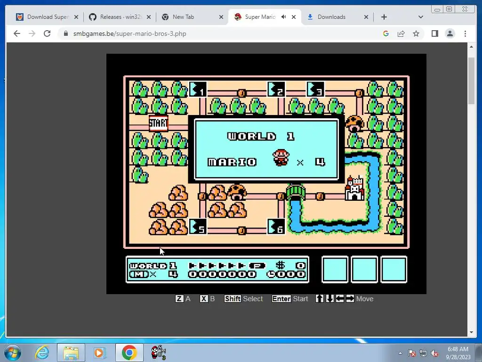Viewport: 482px width, 362px height.
Task: Open the network tray icon
Action: click(x=423, y=354)
